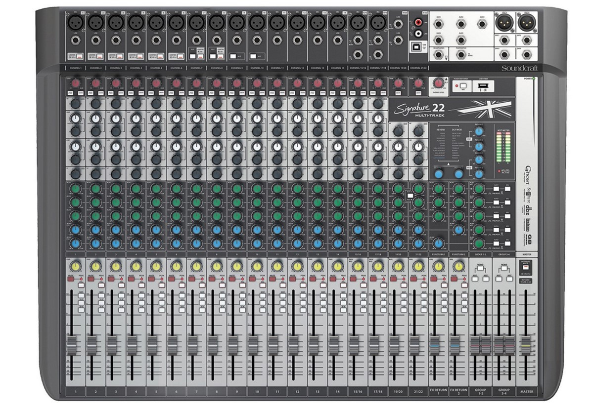593x407 pixels.
Task: Click the red phones level knob
Action: (x=437, y=83)
